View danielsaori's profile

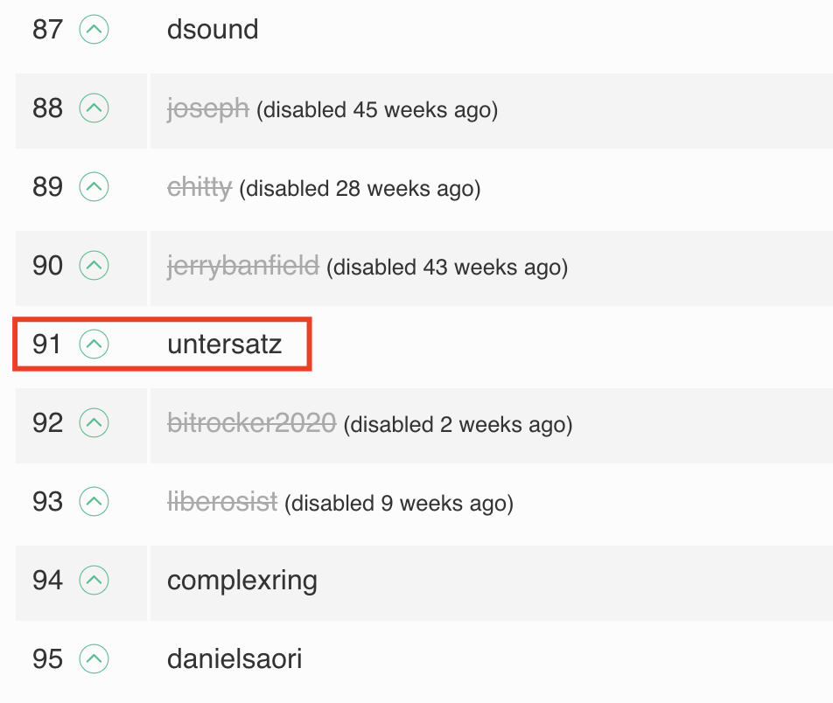[234, 659]
